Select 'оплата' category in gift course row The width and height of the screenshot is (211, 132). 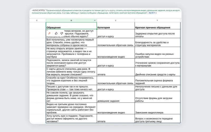[x=116, y=119]
